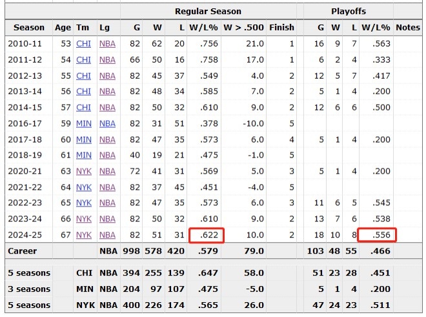Click the Regular Season group header
The width and height of the screenshot is (426, 317).
(x=208, y=11)
